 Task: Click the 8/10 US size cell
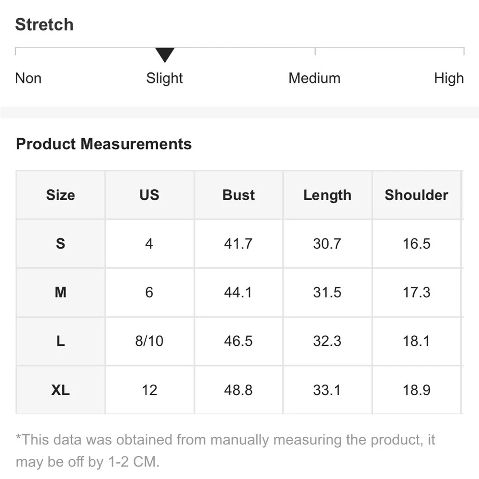(x=149, y=341)
